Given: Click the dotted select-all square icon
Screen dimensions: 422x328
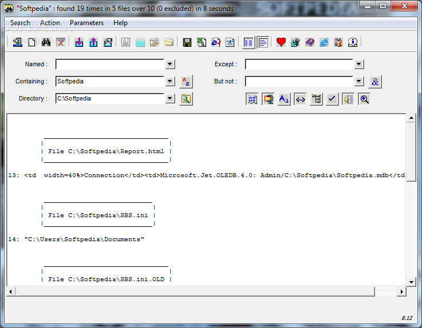Looking at the screenshot, I should coord(126,42).
